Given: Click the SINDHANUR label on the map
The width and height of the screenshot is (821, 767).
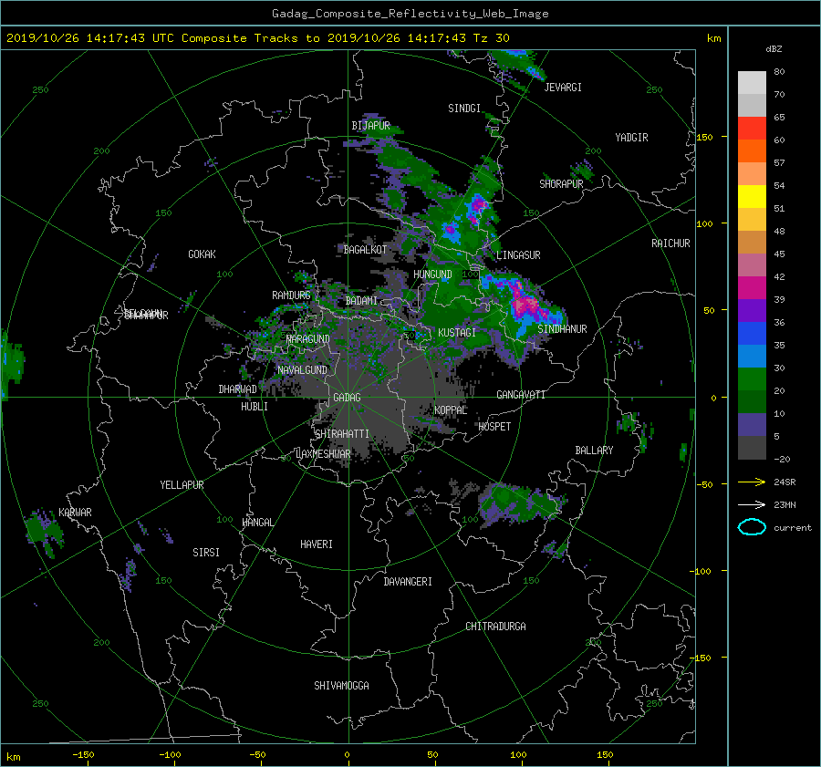Looking at the screenshot, I should [562, 329].
